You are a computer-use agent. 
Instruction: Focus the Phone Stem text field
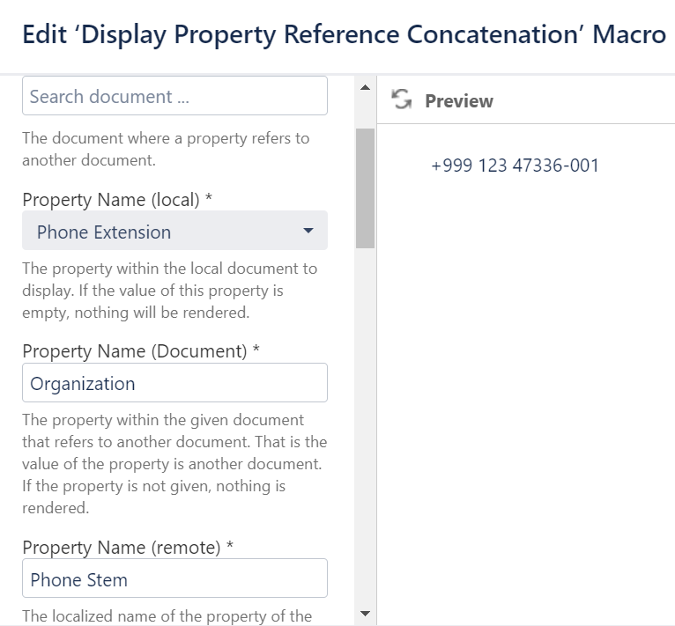[174, 579]
